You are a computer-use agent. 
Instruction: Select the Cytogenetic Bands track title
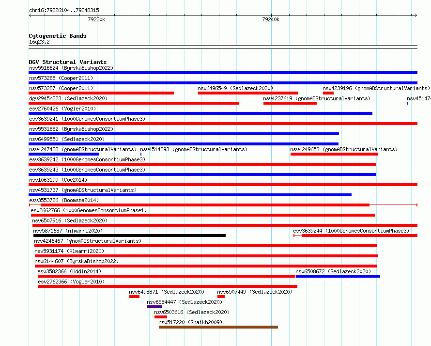pyautogui.click(x=58, y=36)
